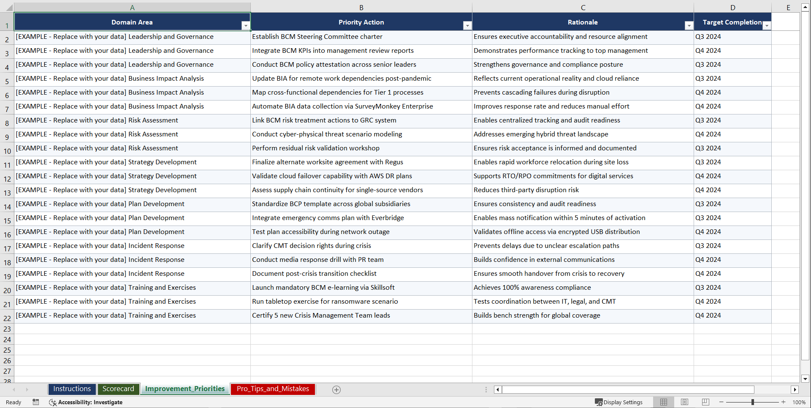
Task: Select column B by clicking its header
Action: 361,7
